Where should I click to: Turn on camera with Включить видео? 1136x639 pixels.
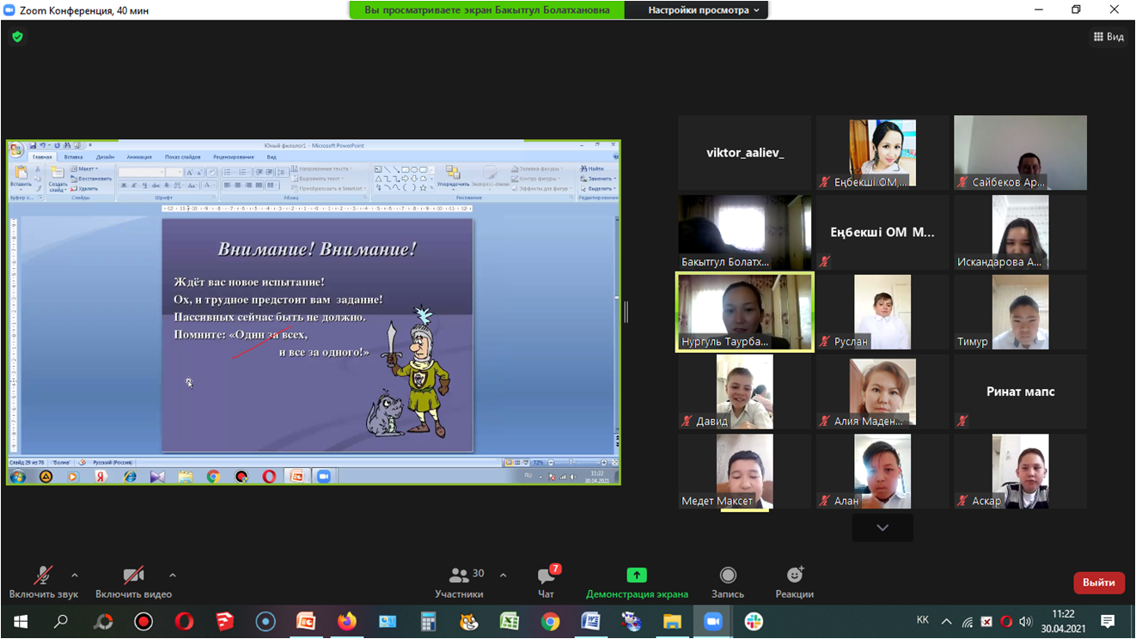(133, 581)
